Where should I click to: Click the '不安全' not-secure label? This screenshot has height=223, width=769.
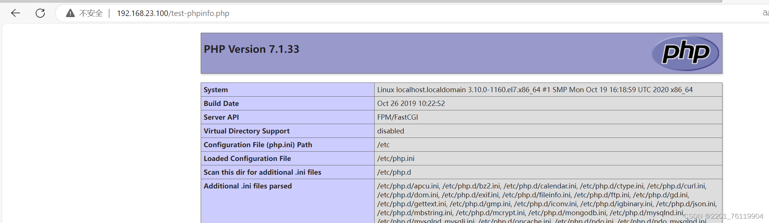91,13
